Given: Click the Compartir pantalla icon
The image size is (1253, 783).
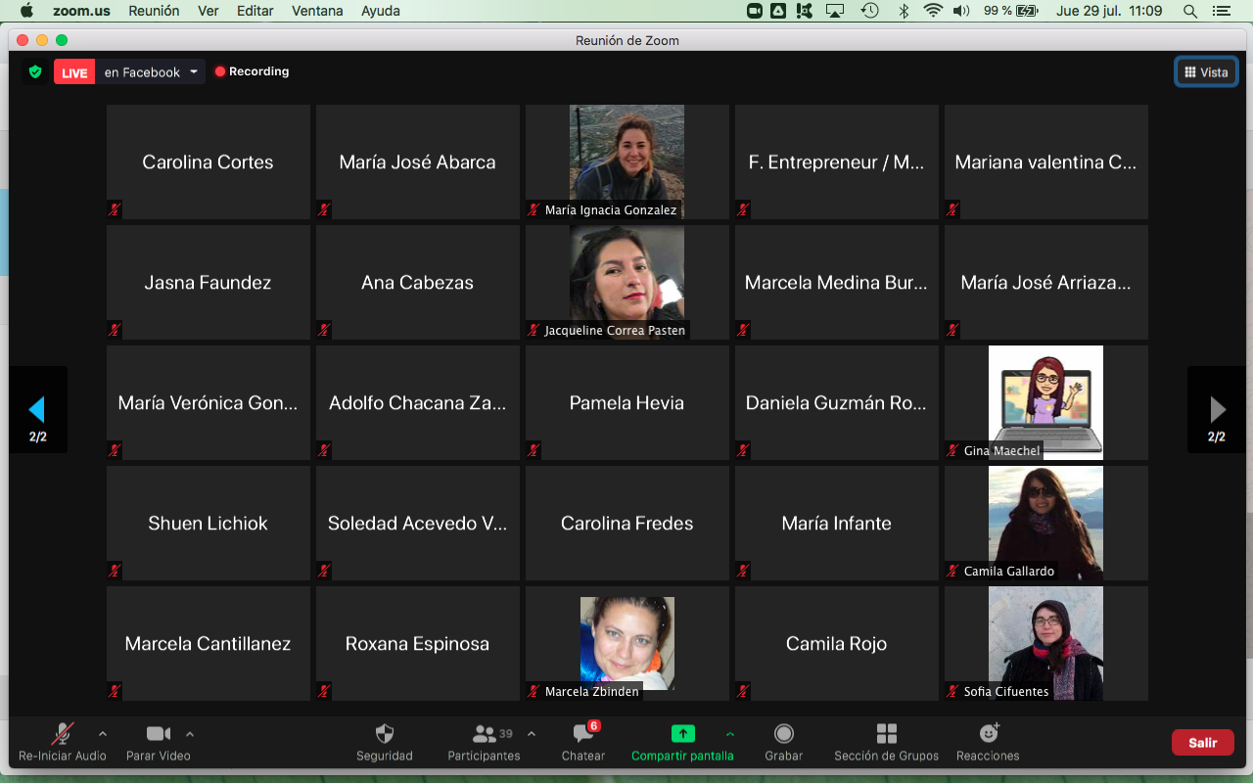Looking at the screenshot, I should (682, 734).
